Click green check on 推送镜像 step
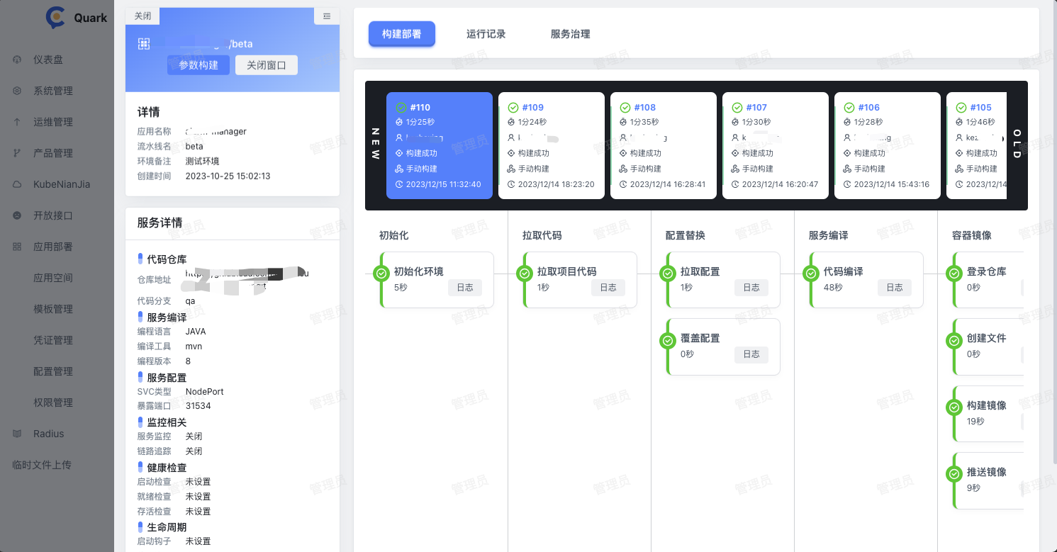Viewport: 1057px width, 552px height. 954,474
